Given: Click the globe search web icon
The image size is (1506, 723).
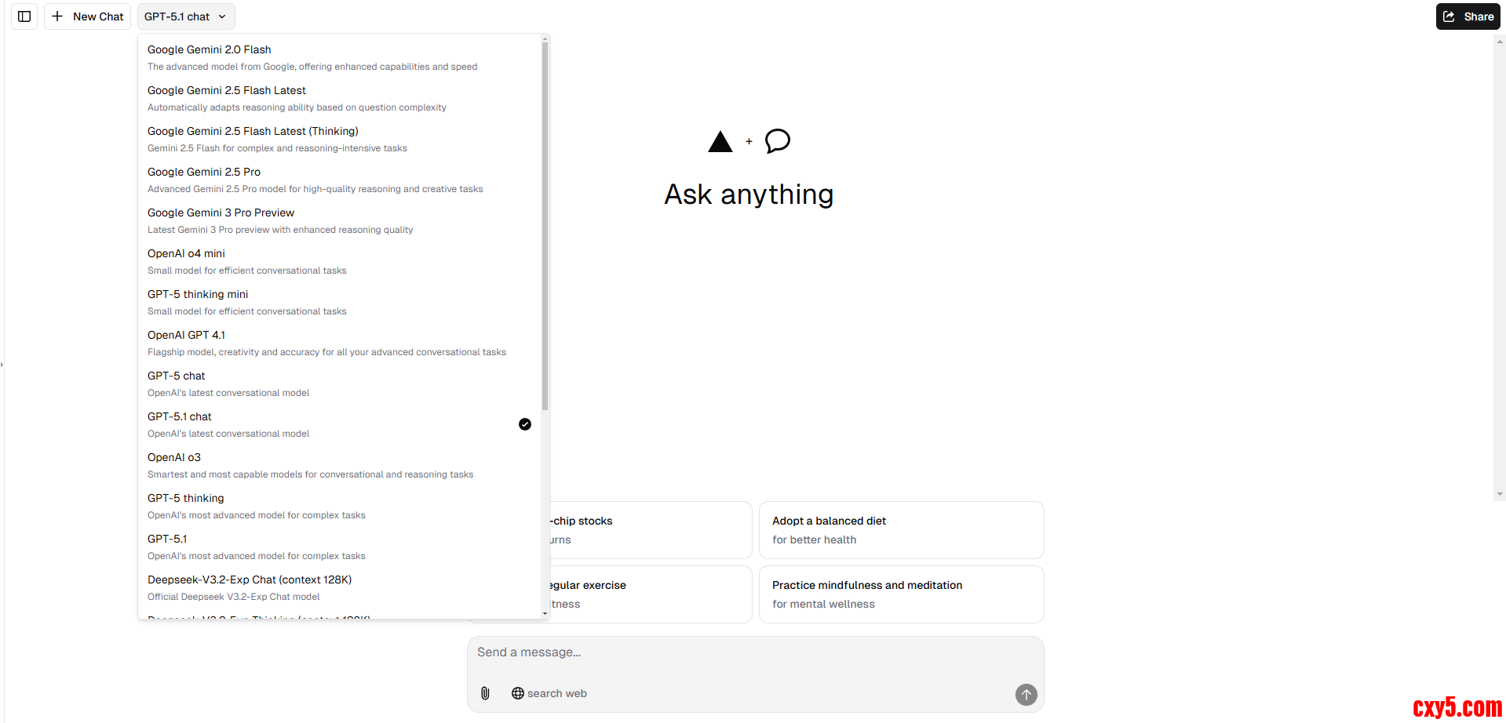Looking at the screenshot, I should (x=518, y=693).
